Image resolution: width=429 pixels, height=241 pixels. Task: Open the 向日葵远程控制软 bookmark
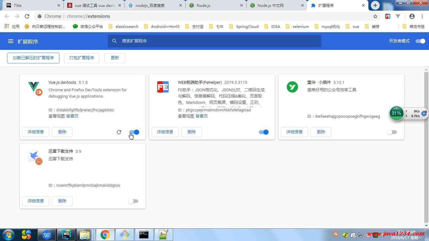[x=45, y=27]
